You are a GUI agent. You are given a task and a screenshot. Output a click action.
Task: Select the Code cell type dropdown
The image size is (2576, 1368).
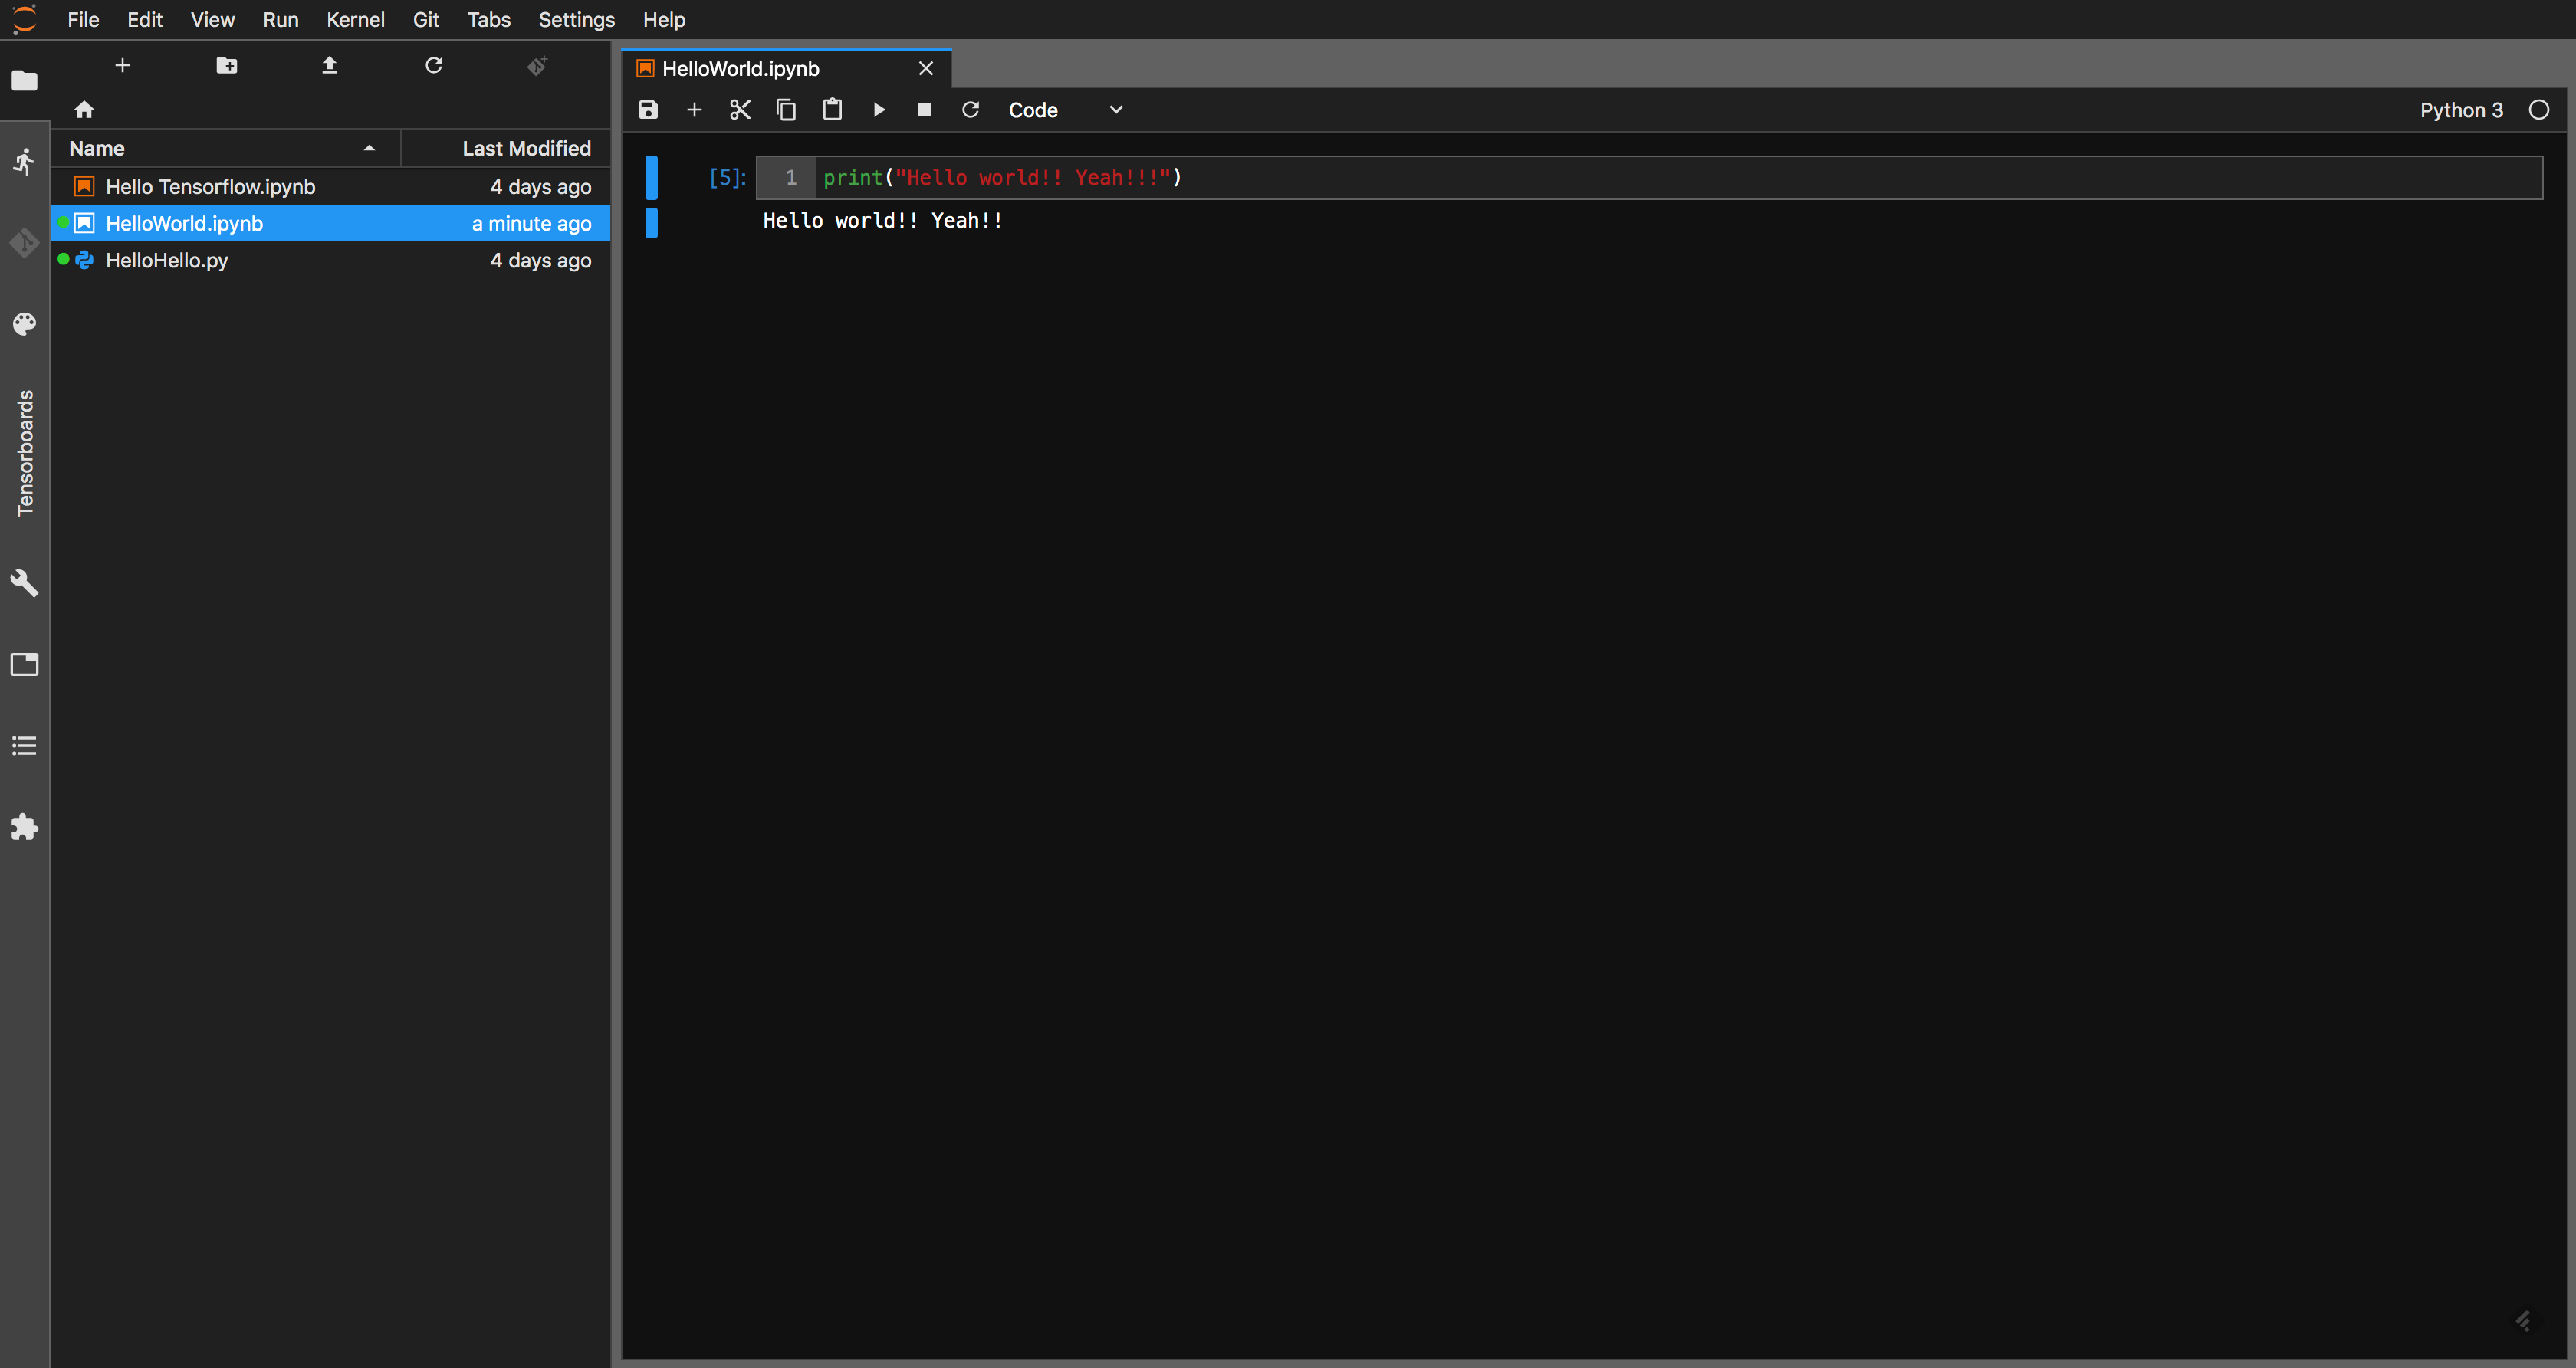click(1065, 109)
